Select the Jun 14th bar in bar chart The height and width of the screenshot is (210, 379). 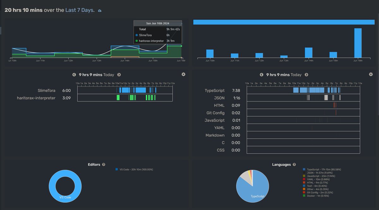tap(309, 53)
